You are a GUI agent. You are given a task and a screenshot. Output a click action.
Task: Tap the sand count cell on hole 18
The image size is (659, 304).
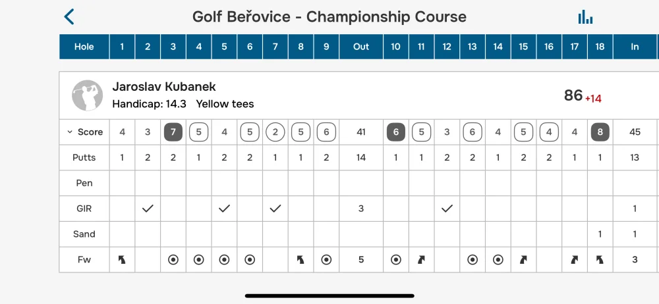click(600, 234)
